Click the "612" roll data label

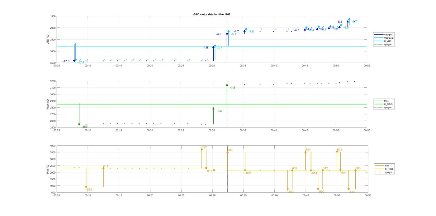(325, 168)
